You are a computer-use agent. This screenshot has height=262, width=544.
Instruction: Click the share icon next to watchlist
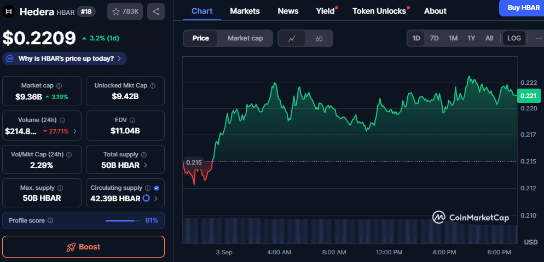click(156, 11)
